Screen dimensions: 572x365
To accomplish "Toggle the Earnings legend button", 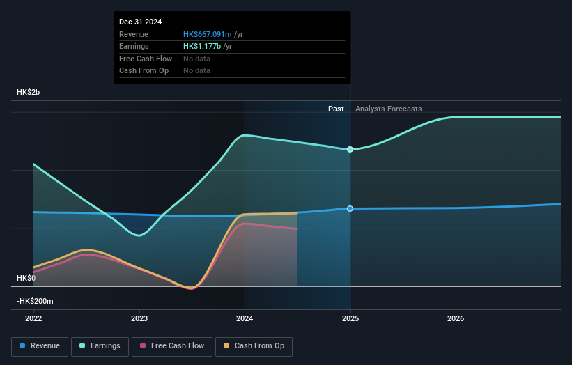I will click(x=100, y=346).
